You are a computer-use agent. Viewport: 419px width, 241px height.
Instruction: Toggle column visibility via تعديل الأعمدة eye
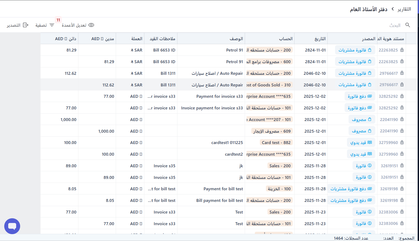(x=91, y=25)
